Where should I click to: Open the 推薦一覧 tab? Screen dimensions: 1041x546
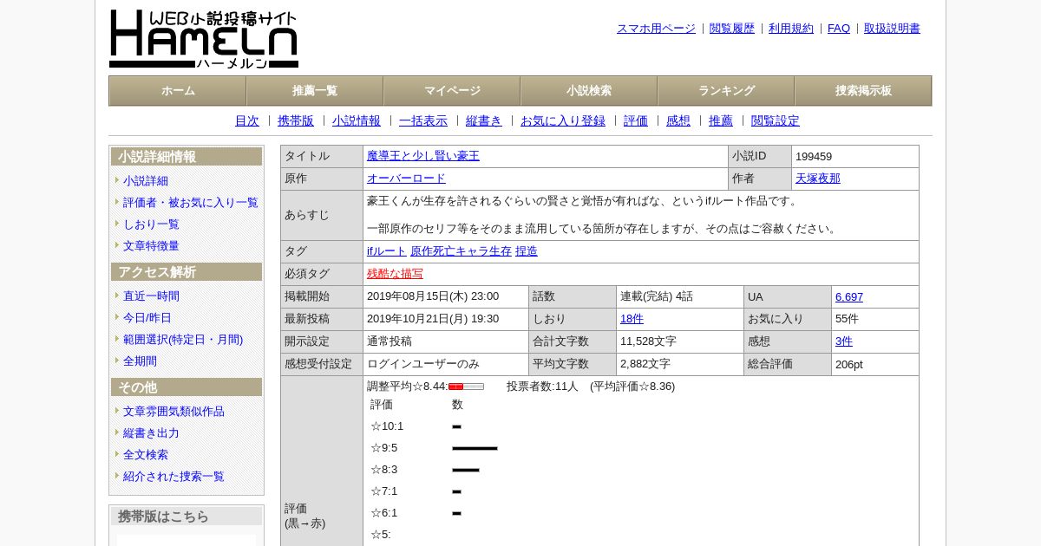pos(315,91)
